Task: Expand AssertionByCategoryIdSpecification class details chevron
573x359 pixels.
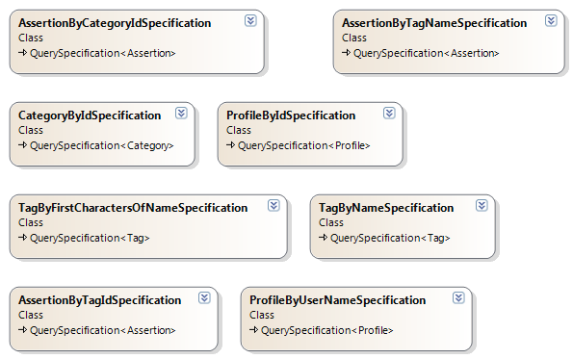Action: 250,21
